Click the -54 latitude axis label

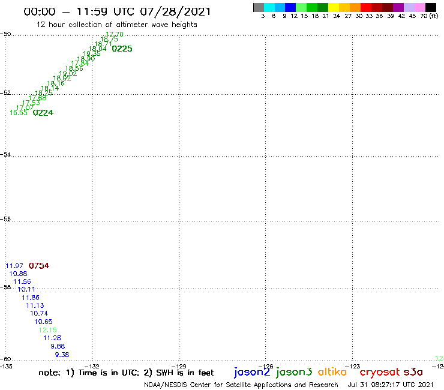coord(5,154)
